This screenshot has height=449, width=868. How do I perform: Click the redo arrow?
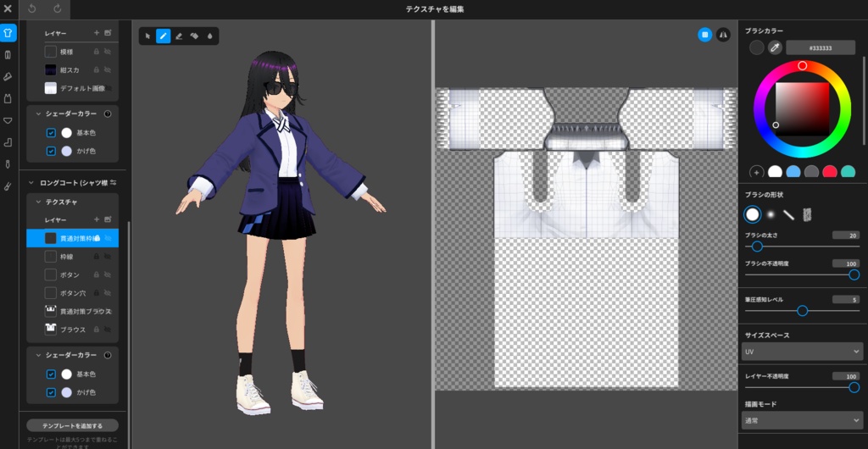click(x=58, y=8)
